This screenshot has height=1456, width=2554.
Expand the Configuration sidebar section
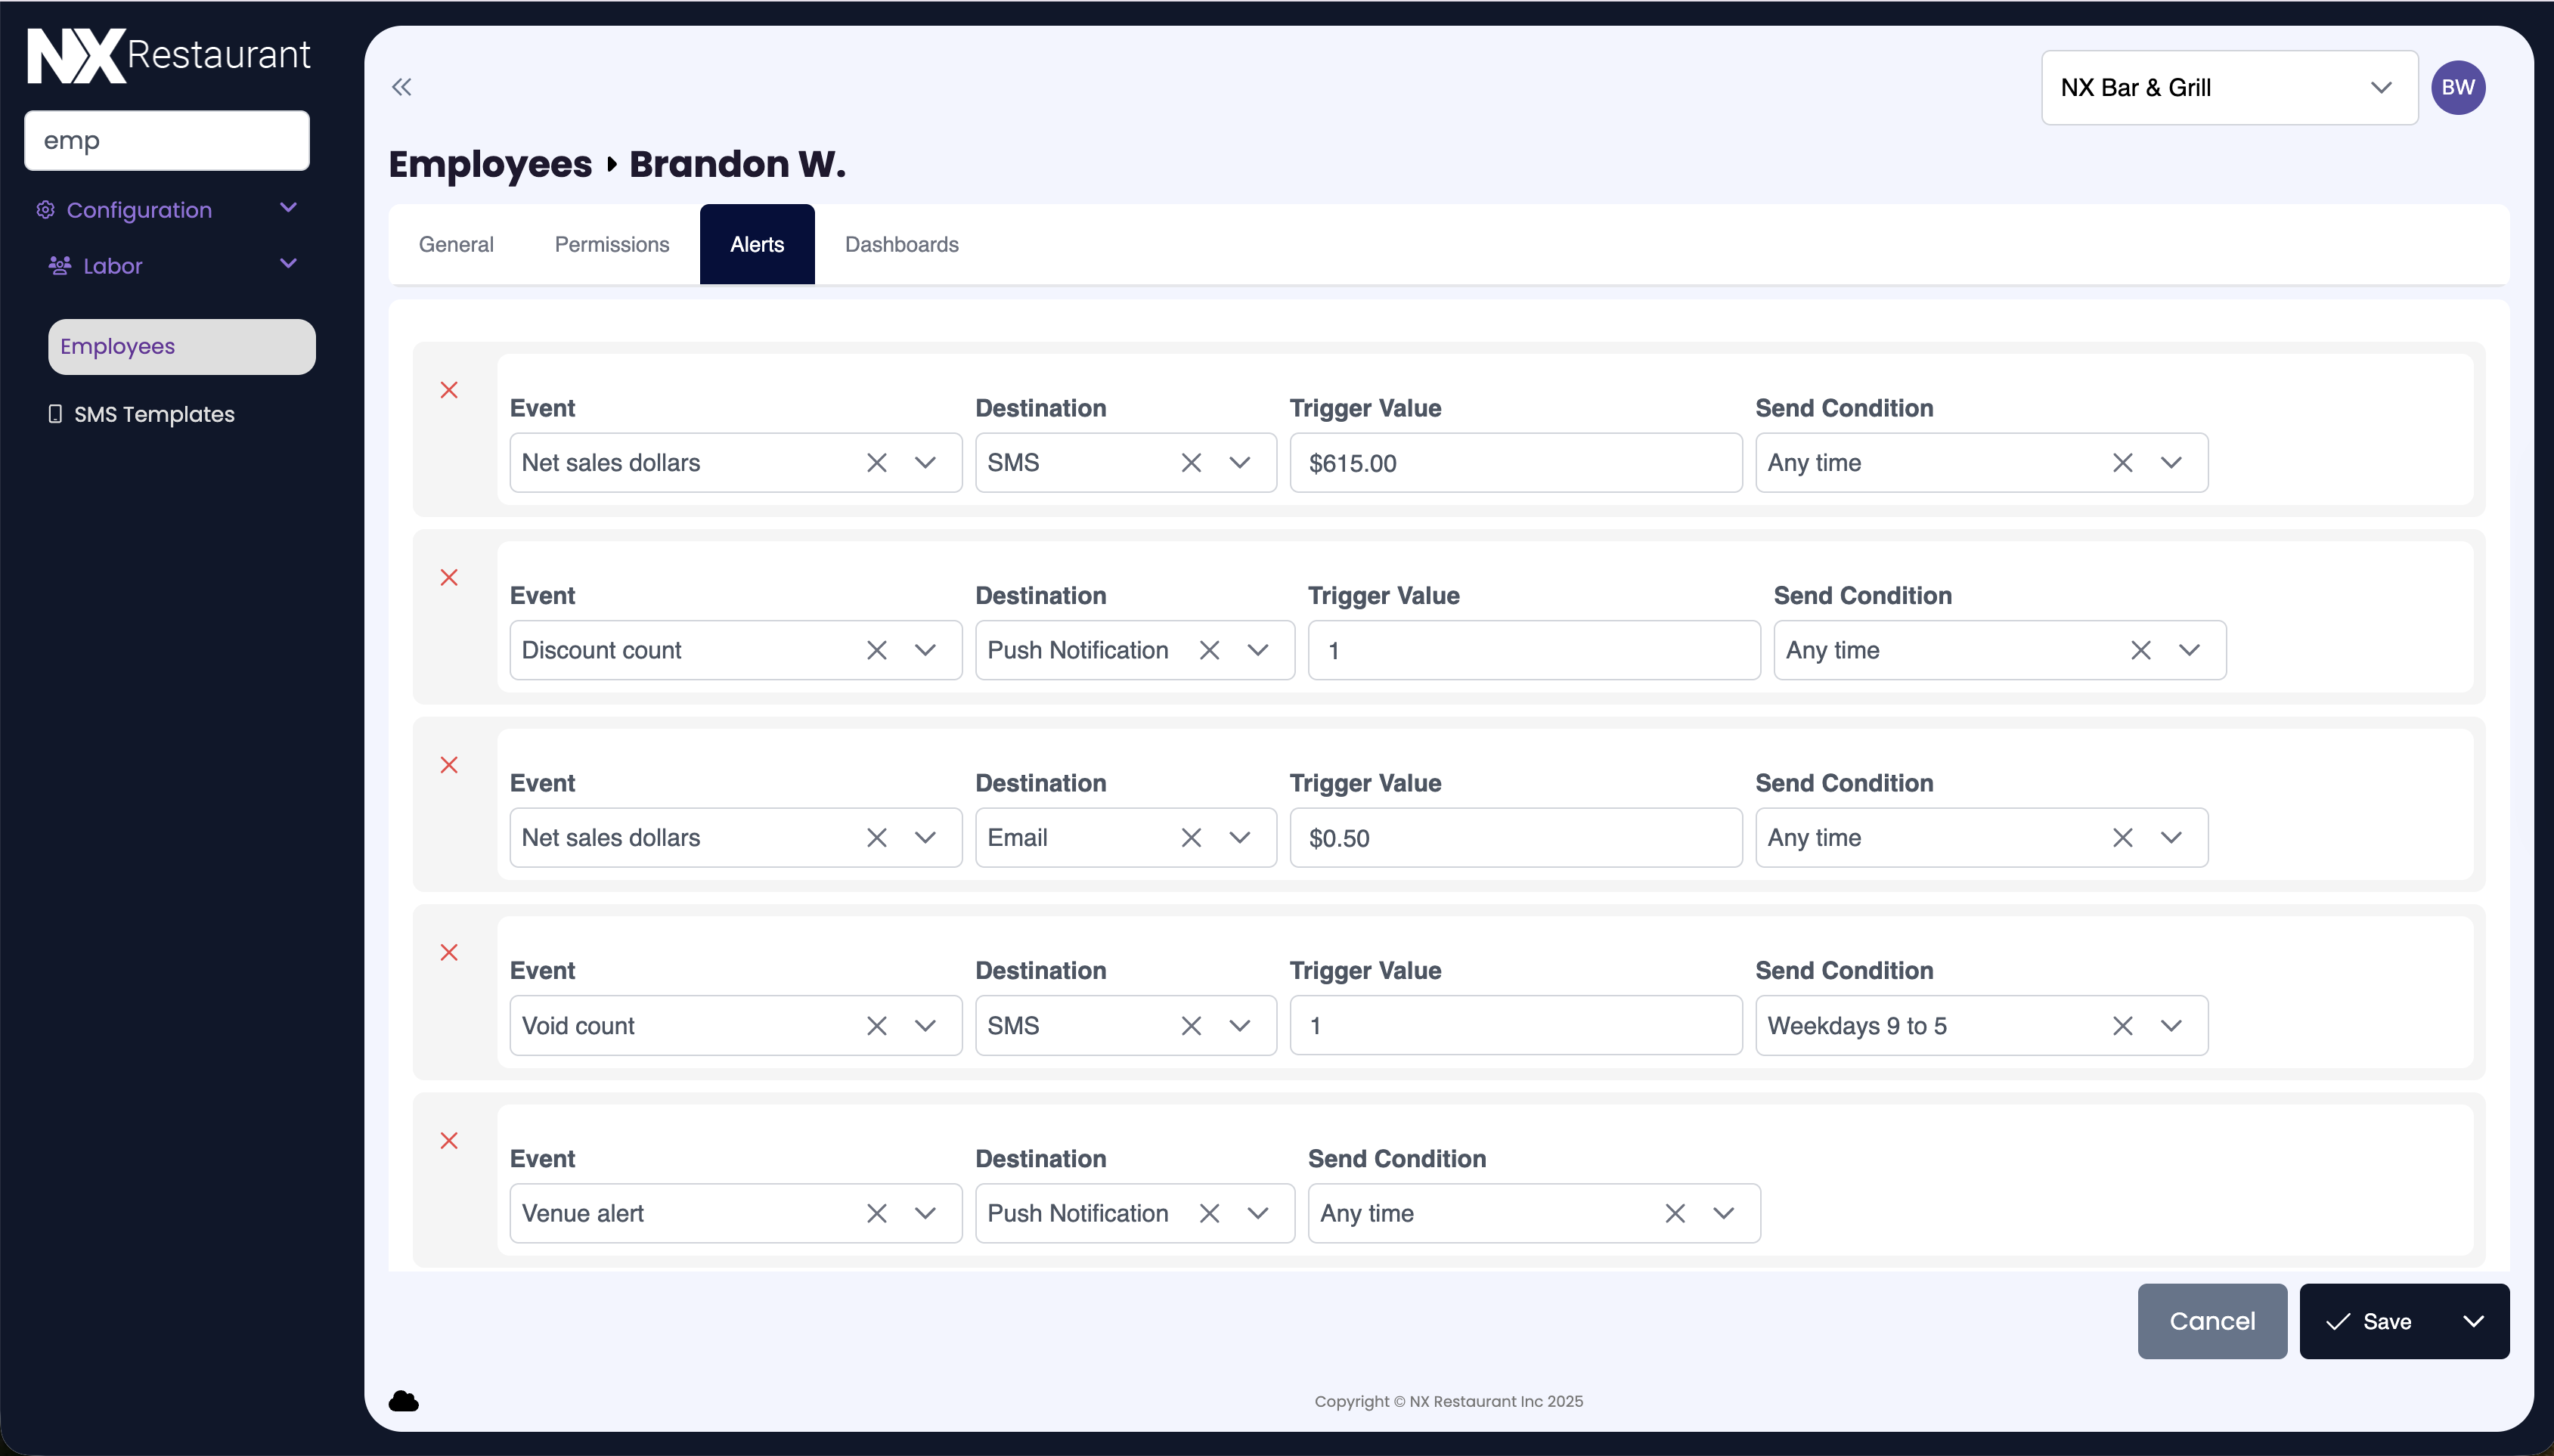click(288, 208)
